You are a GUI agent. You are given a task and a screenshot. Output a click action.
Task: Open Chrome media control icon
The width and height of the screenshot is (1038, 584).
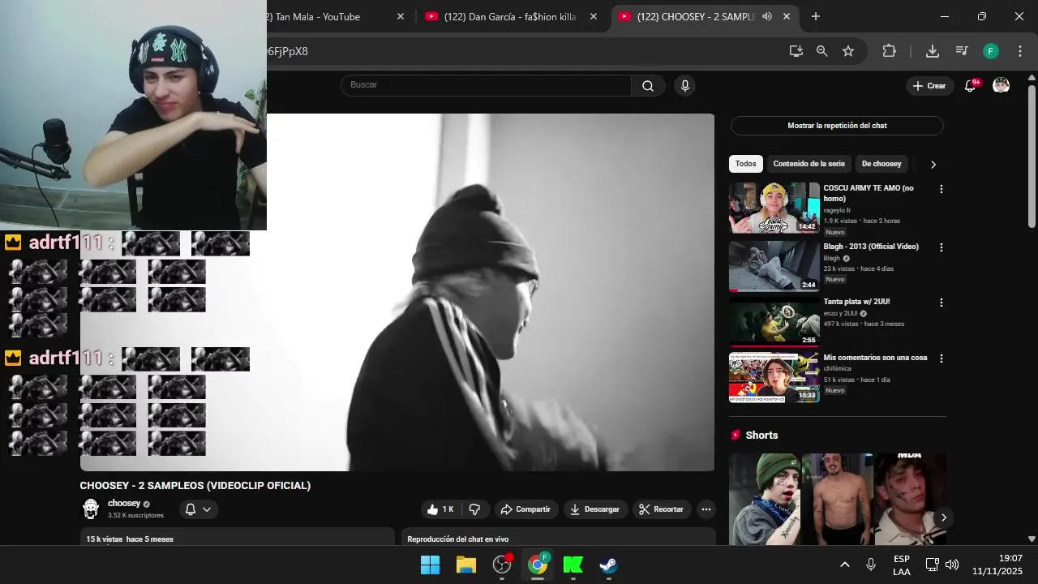click(x=962, y=51)
